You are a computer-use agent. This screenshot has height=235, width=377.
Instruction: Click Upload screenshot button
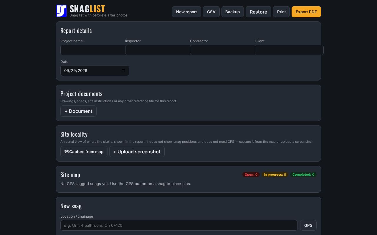point(137,152)
